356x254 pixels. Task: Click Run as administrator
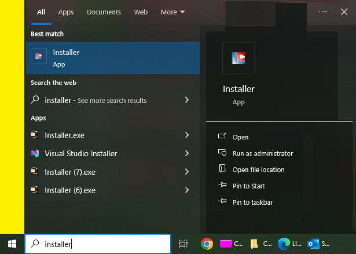point(262,153)
